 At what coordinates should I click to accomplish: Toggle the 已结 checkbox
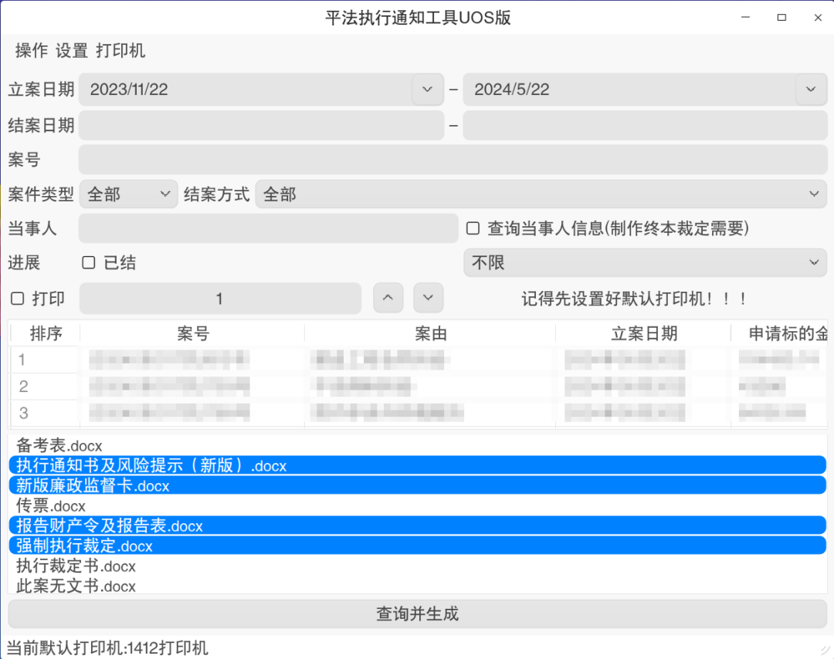[x=89, y=262]
